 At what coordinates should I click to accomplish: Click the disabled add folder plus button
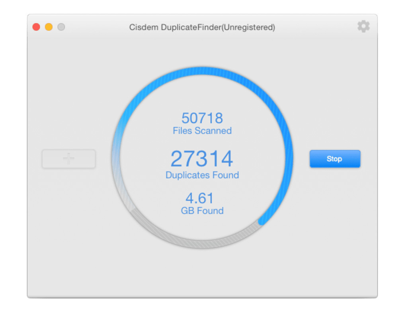pyautogui.click(x=68, y=159)
